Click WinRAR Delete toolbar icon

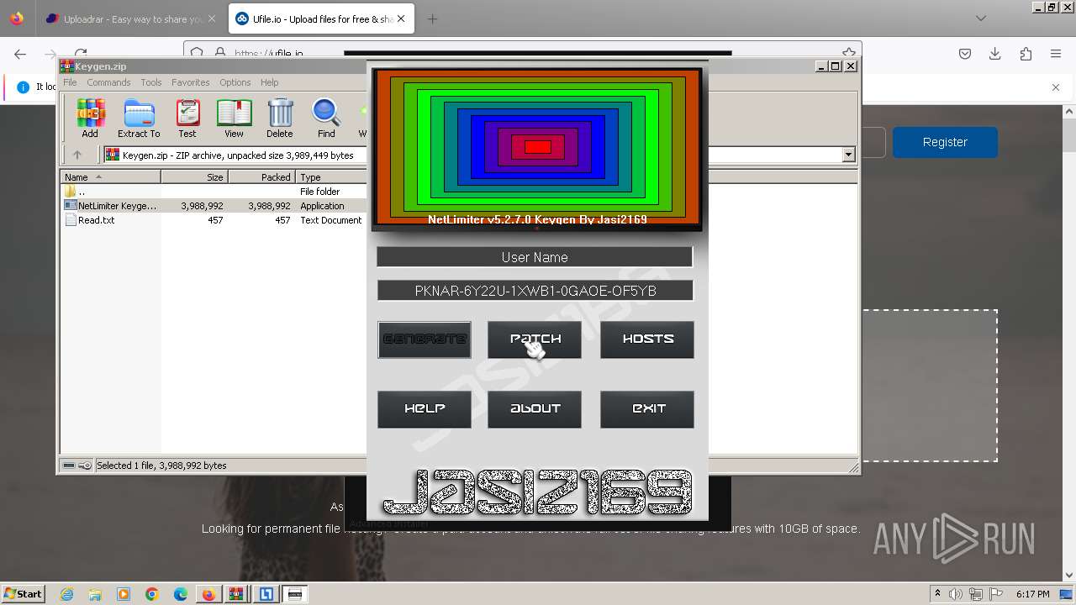tap(280, 118)
